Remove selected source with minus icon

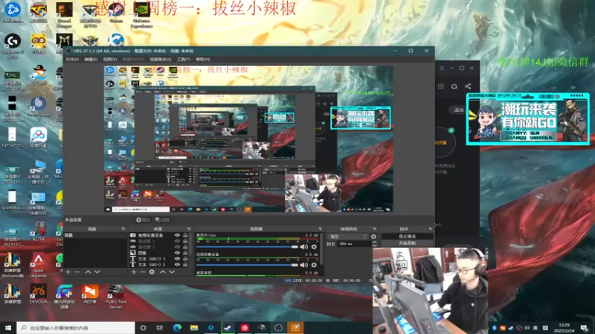(143, 272)
